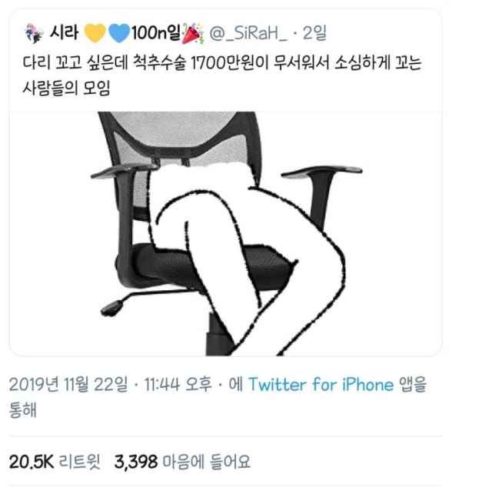
Task: View the 3,398 likes count
Action: pyautogui.click(x=136, y=462)
